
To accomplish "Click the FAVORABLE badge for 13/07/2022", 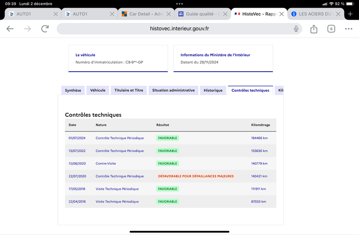I will (x=167, y=151).
